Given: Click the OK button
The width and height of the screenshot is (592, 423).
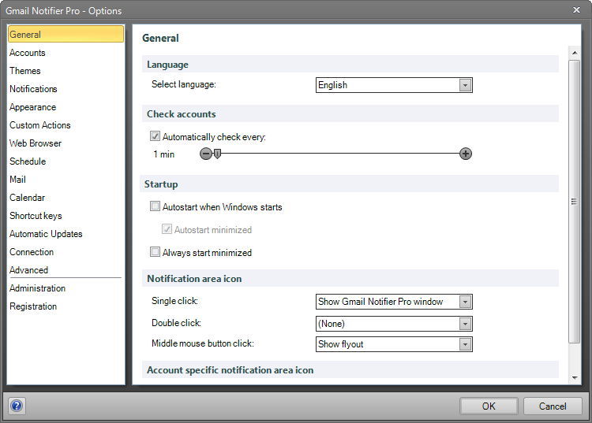Looking at the screenshot, I should click(x=489, y=406).
